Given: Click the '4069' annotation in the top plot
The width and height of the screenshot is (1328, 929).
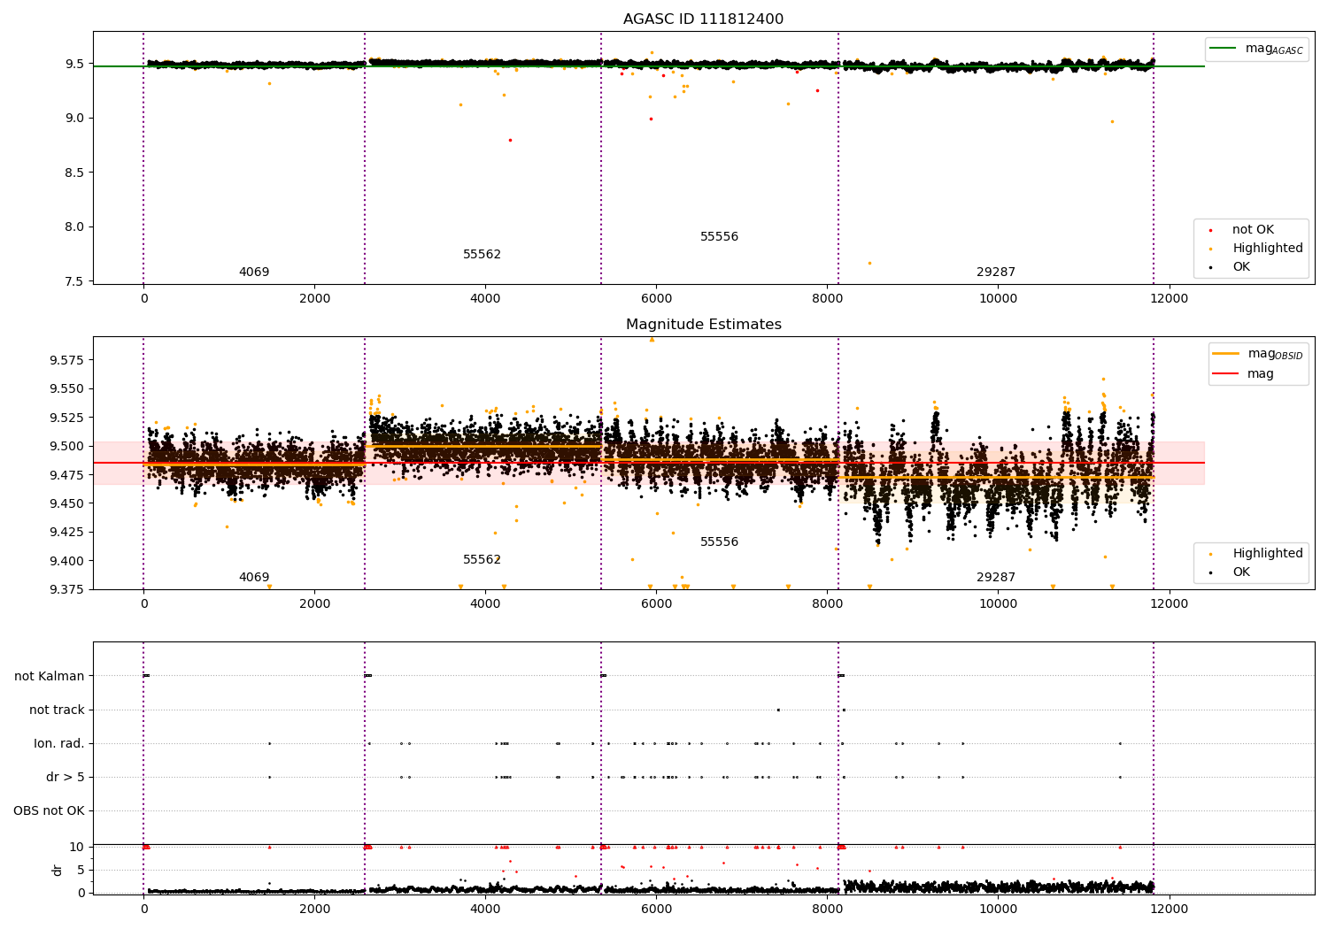Looking at the screenshot, I should 254,273.
